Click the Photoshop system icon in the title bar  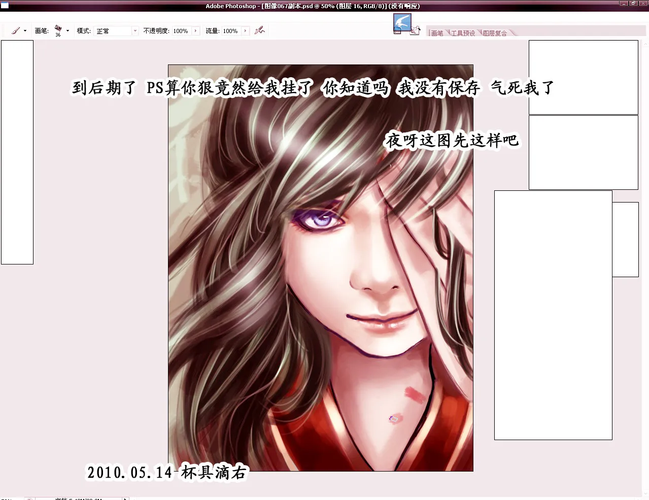click(5, 6)
